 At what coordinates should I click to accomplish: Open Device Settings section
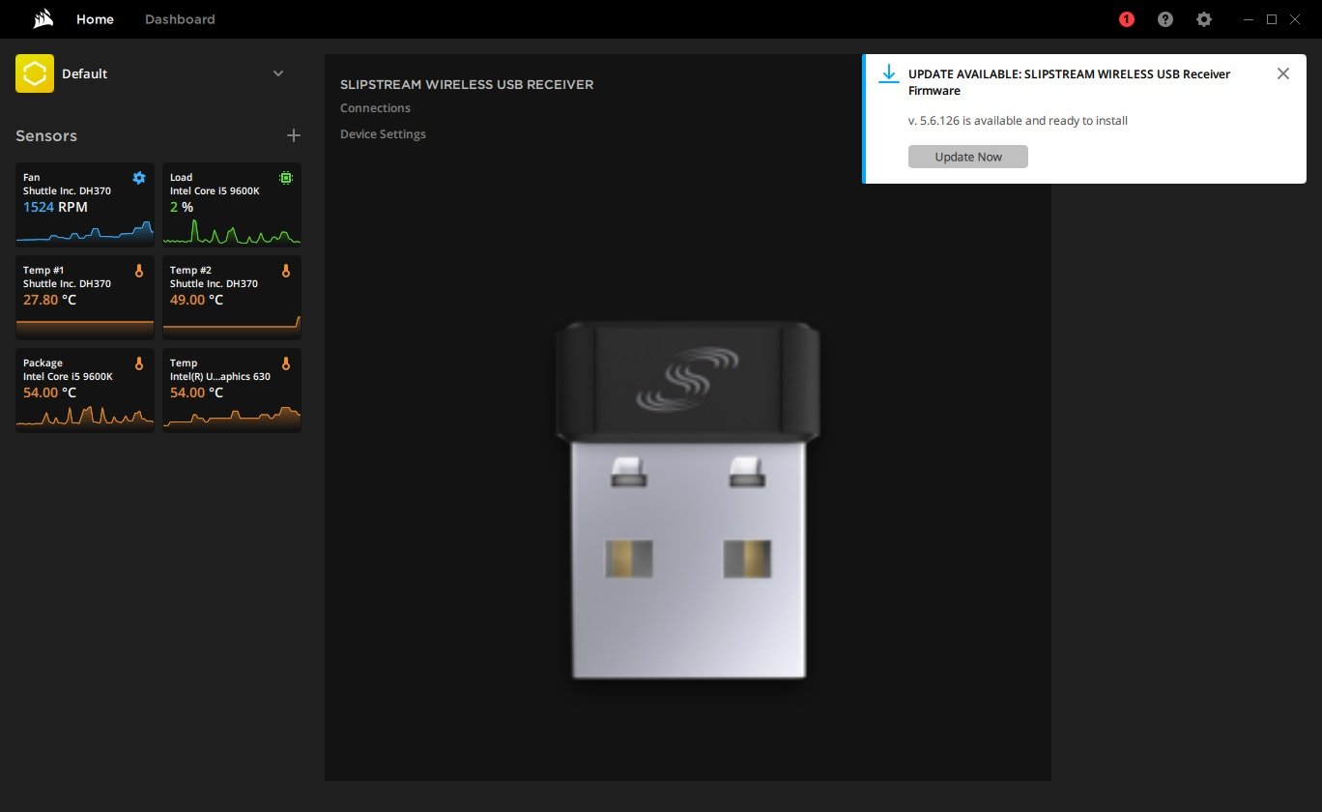(x=383, y=134)
